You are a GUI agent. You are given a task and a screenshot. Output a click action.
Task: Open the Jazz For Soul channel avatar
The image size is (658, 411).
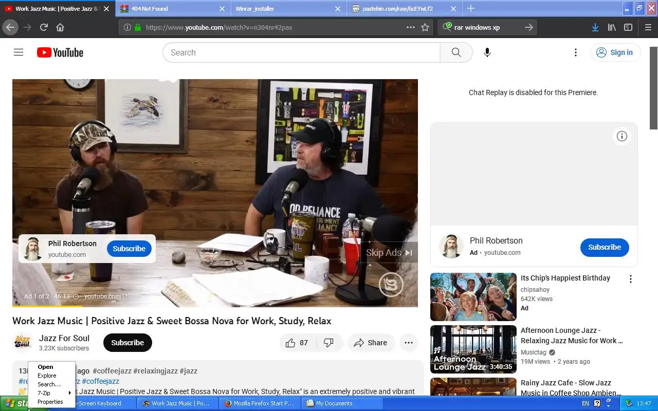23,343
